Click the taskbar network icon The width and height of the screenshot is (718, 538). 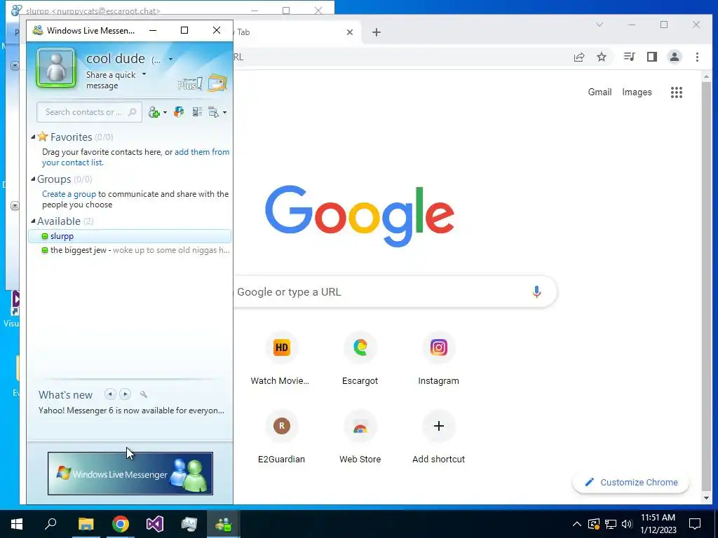610,524
